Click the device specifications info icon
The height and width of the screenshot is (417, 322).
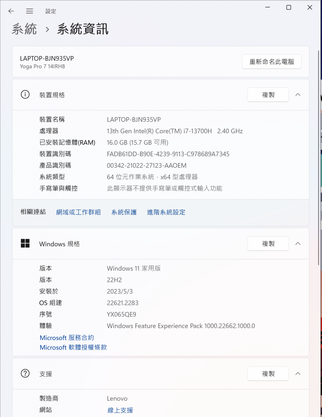tap(25, 94)
